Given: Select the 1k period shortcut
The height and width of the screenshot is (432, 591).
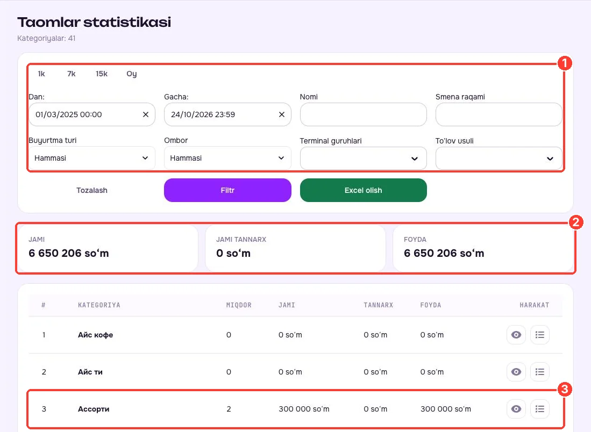Looking at the screenshot, I should 41,74.
